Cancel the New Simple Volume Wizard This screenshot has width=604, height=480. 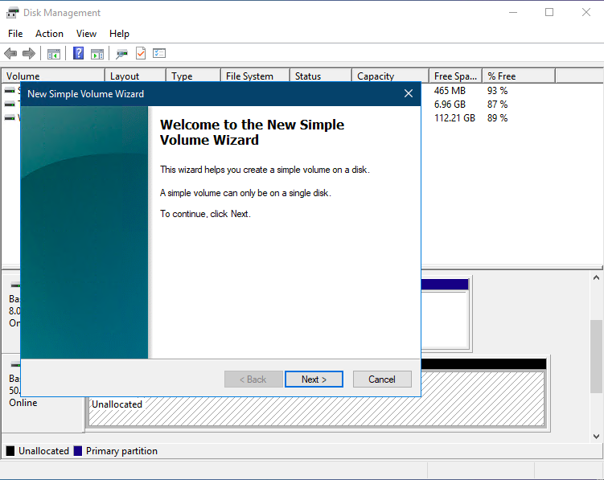tap(382, 379)
